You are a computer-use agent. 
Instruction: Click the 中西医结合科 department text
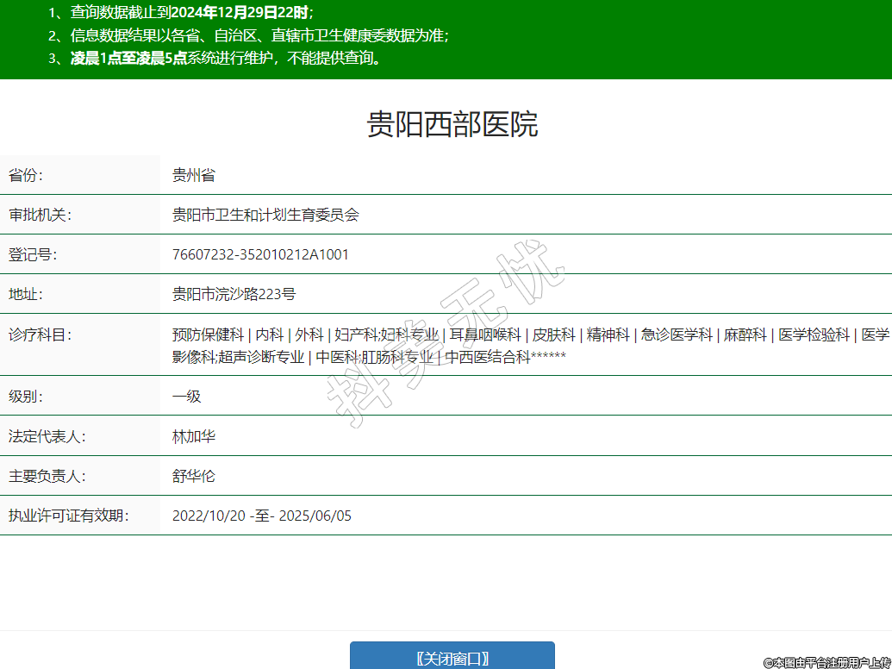488,357
